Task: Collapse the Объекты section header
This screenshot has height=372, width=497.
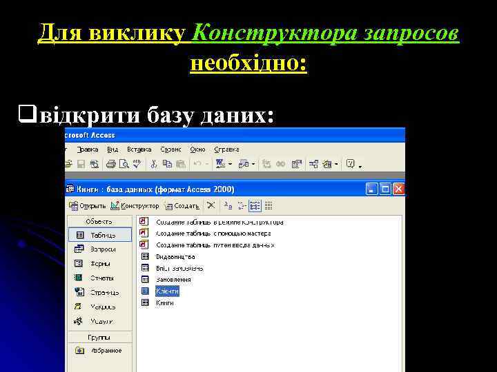Action: (100, 221)
